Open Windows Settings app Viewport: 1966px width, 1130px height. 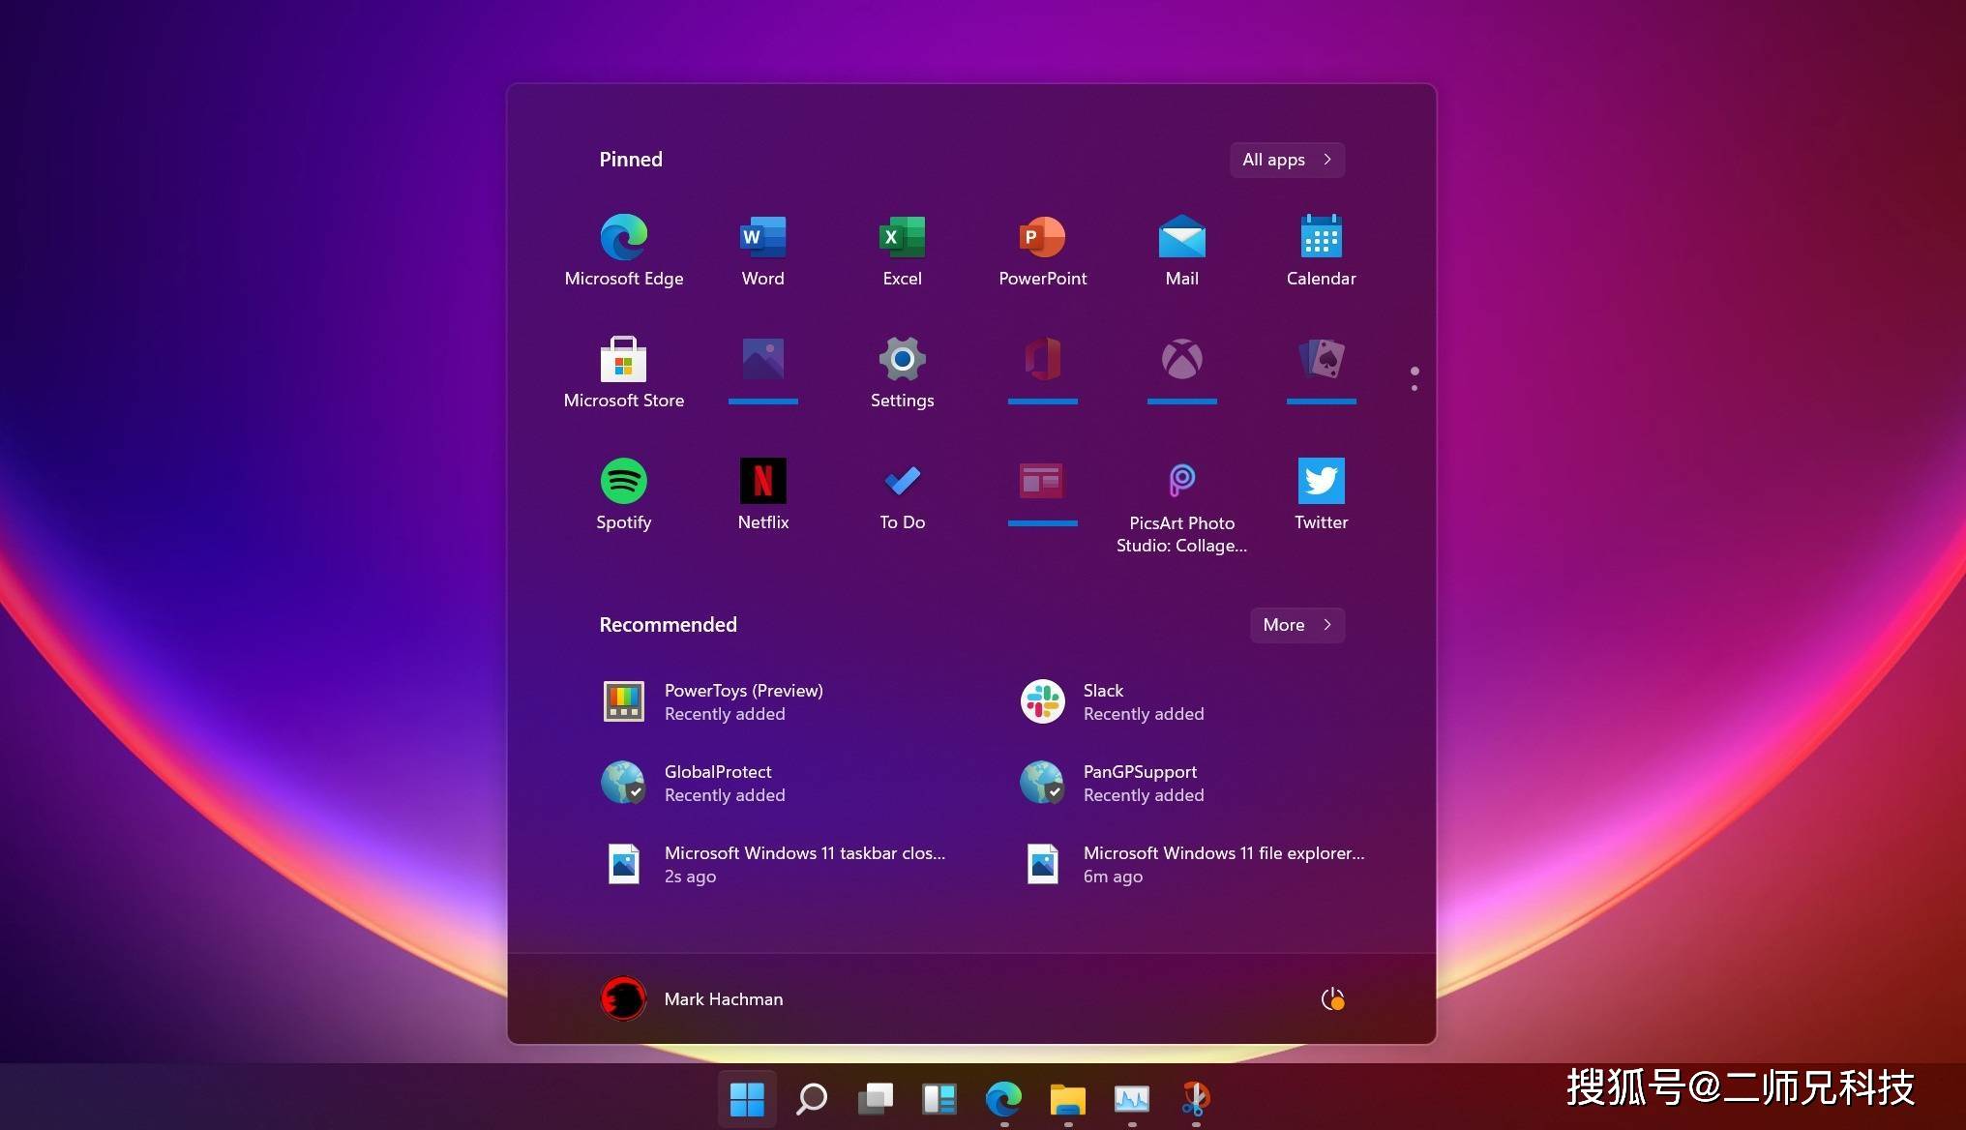click(901, 358)
